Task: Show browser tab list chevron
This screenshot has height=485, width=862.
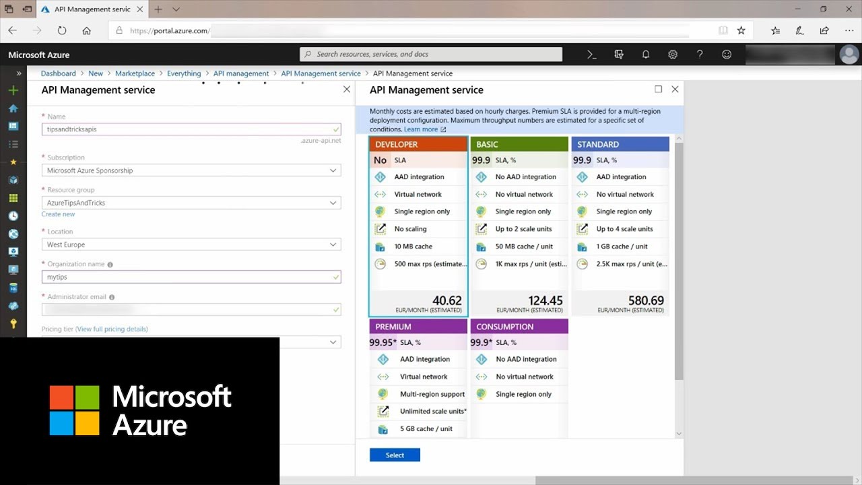Action: coord(176,9)
